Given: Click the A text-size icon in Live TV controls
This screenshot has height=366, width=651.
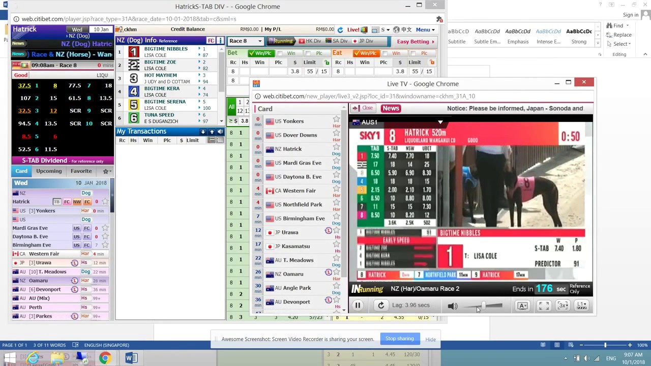Looking at the screenshot, I should pyautogui.click(x=522, y=306).
